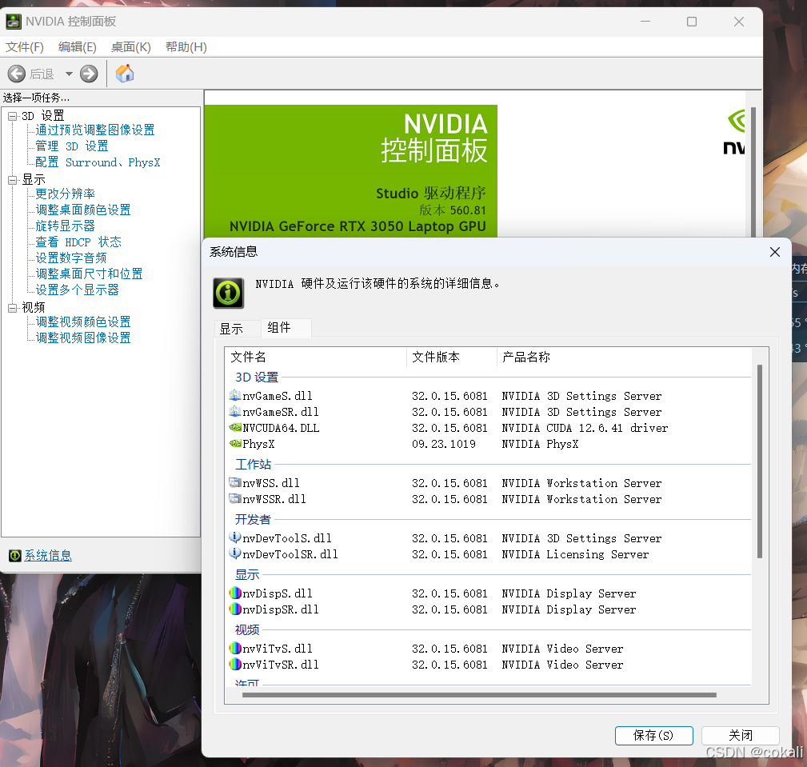Open 调整桌面颜色设置
This screenshot has height=767, width=807.
[83, 210]
